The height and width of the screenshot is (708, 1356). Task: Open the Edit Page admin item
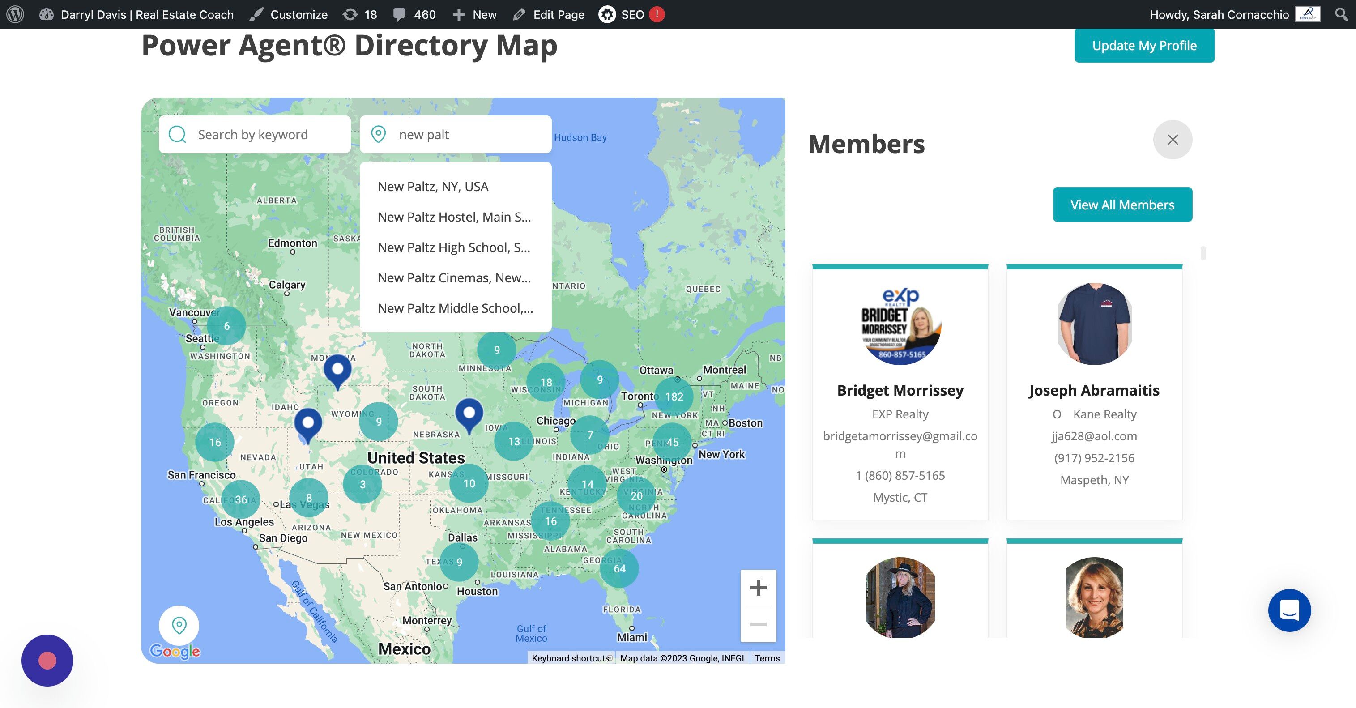549,14
